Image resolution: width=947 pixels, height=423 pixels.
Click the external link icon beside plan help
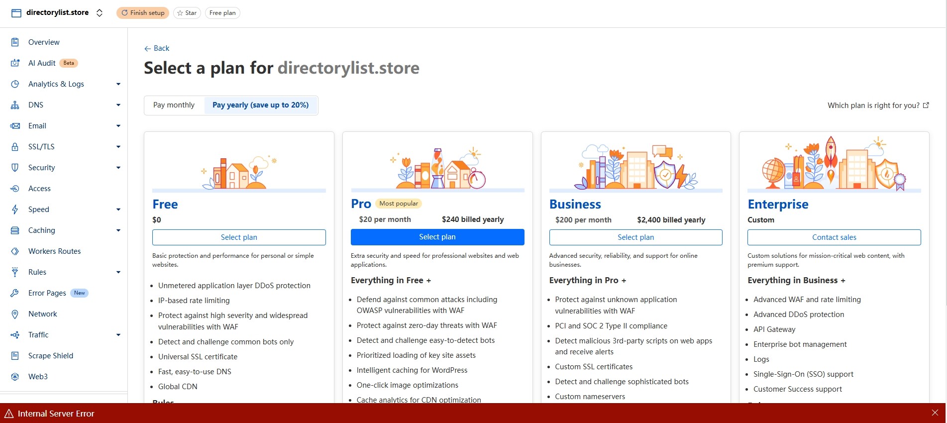click(x=926, y=105)
